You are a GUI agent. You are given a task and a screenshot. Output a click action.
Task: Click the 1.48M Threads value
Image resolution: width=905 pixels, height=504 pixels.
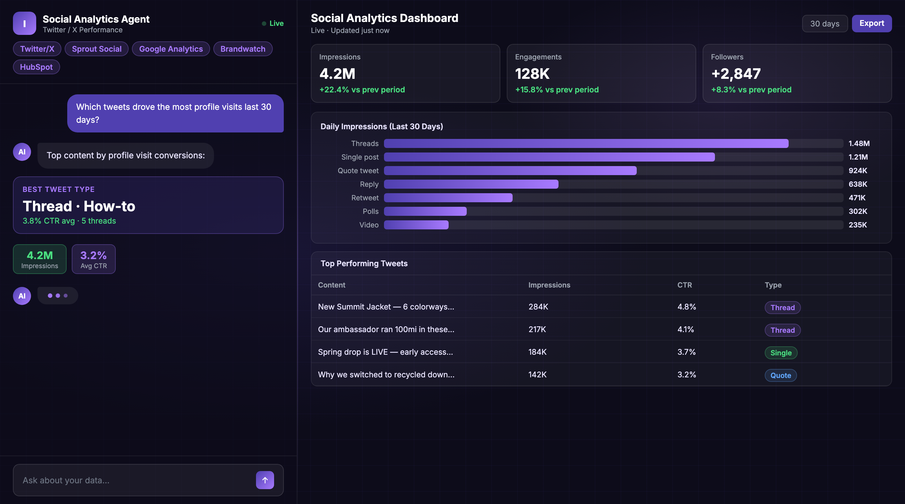[859, 143]
